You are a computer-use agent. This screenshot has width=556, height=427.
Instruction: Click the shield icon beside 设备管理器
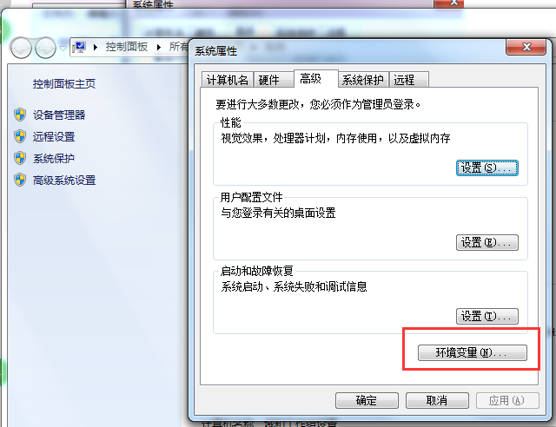(x=20, y=115)
